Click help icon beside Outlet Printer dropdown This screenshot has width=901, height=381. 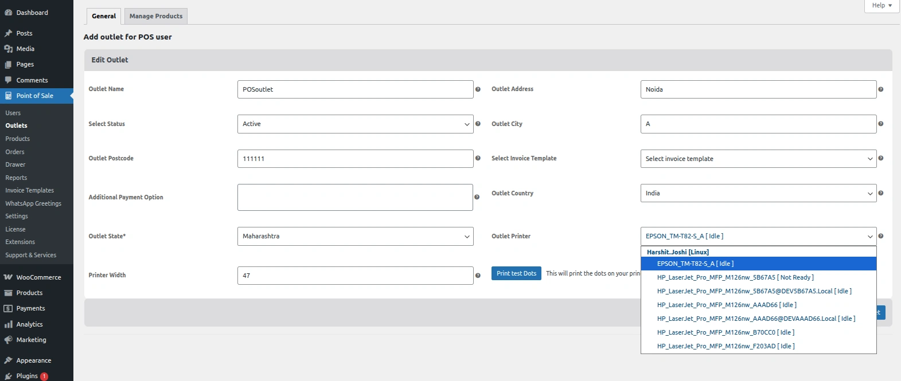pos(880,236)
